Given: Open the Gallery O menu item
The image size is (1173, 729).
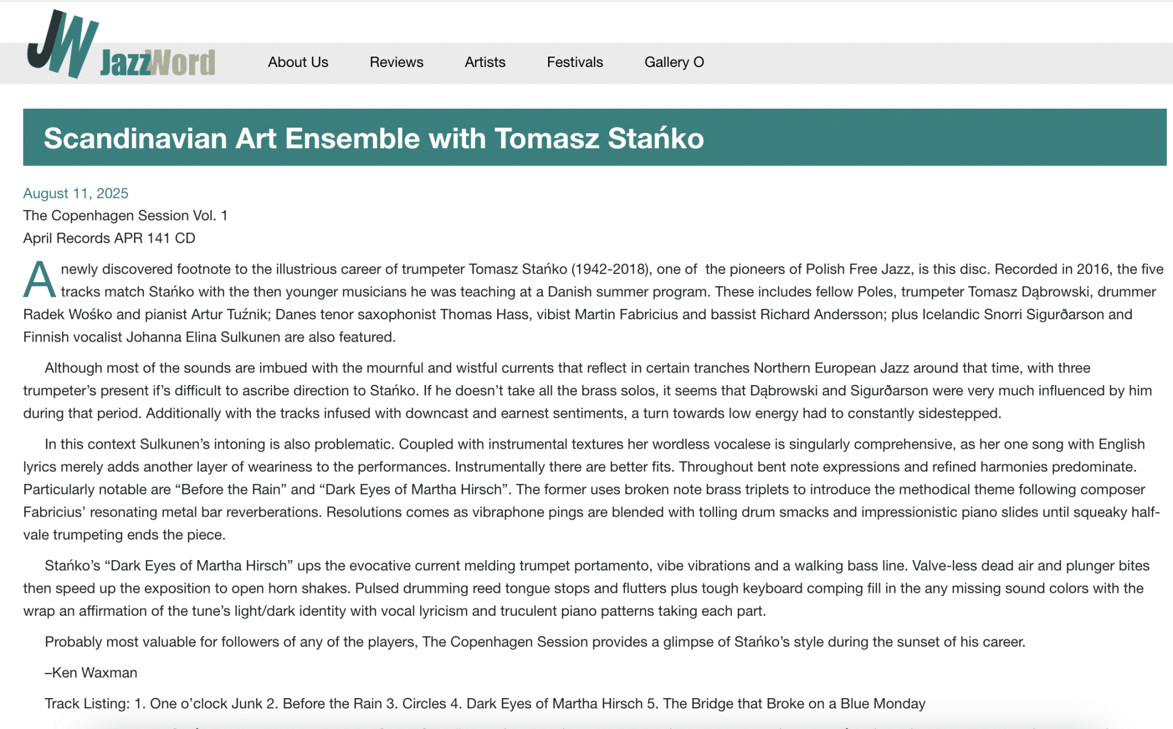Looking at the screenshot, I should click(674, 62).
